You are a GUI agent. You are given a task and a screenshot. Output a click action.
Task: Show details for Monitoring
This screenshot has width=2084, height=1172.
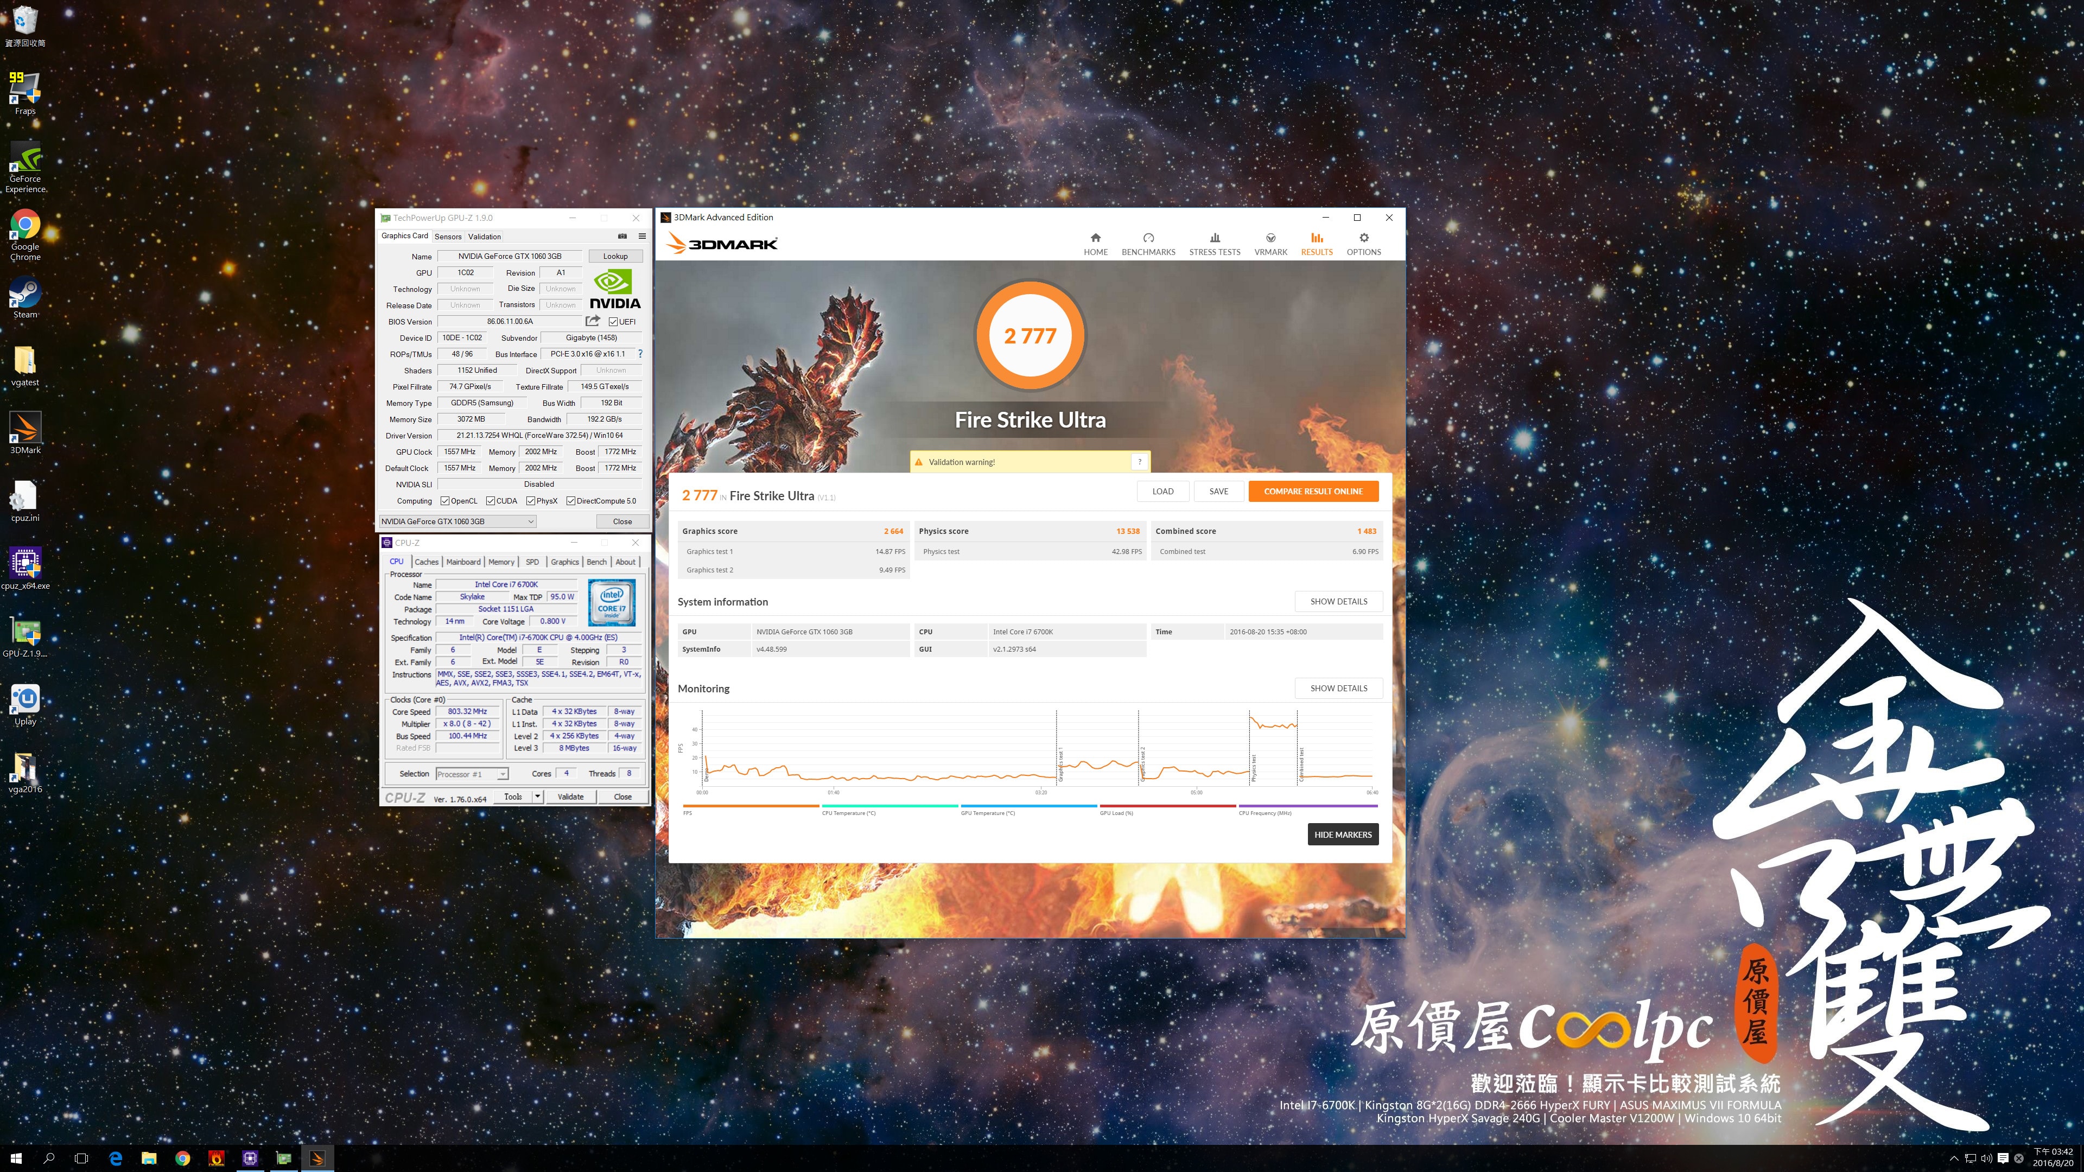1338,689
